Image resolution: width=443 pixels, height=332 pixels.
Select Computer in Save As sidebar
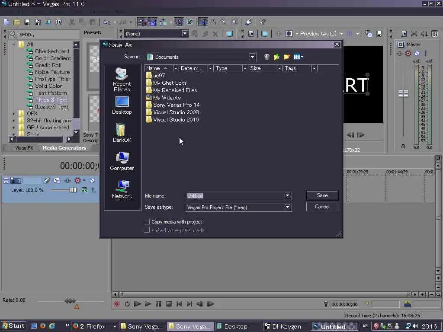click(122, 161)
